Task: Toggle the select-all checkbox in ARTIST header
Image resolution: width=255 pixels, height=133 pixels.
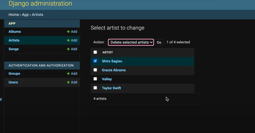Action: pos(95,52)
